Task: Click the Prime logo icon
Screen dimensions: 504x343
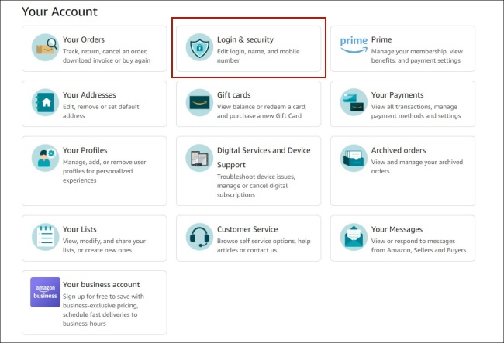Action: 354,45
